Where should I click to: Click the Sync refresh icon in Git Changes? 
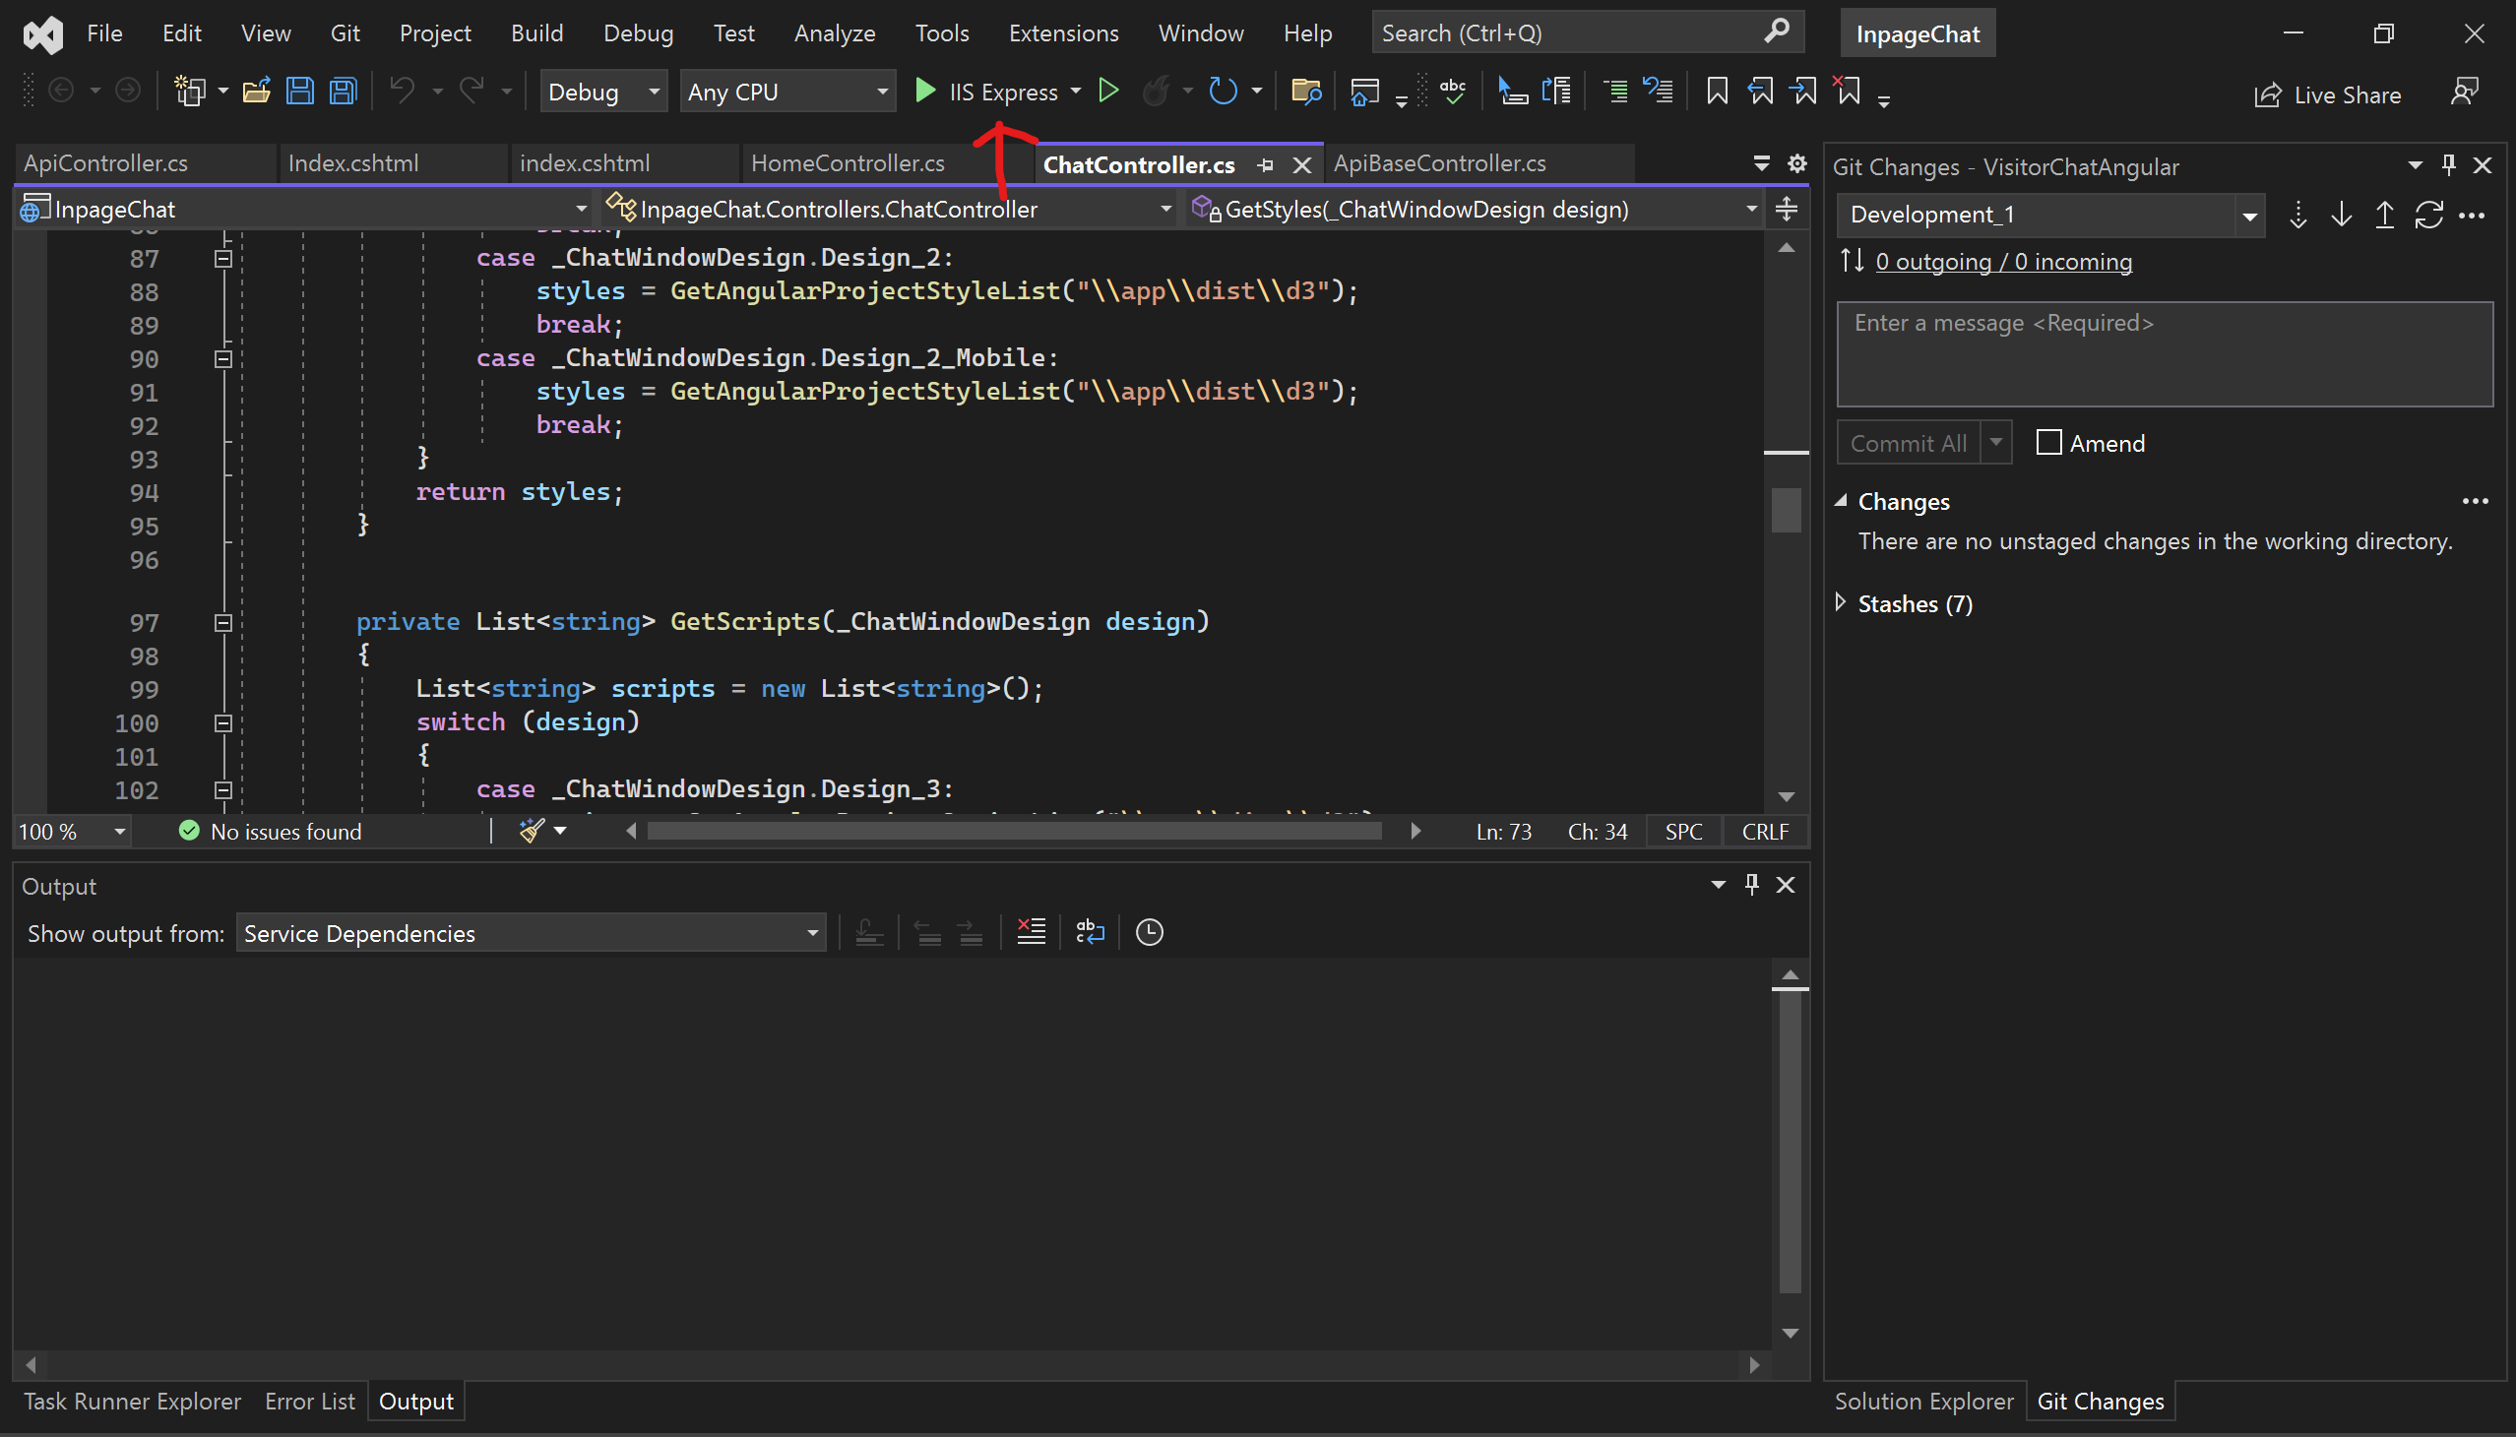pyautogui.click(x=2428, y=215)
